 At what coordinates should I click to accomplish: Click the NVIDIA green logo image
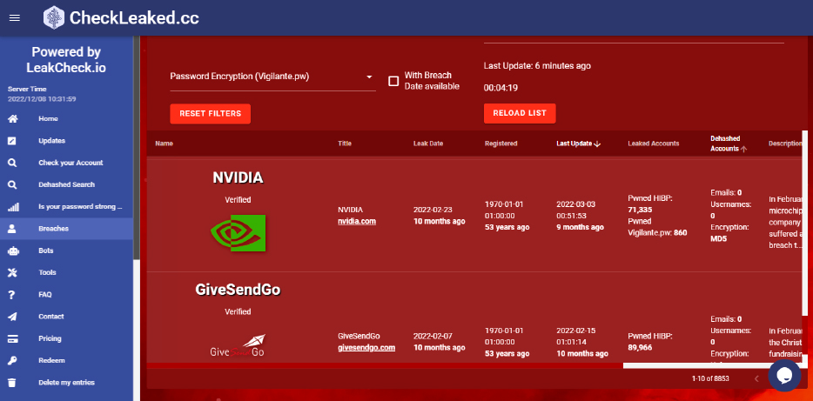click(x=238, y=232)
